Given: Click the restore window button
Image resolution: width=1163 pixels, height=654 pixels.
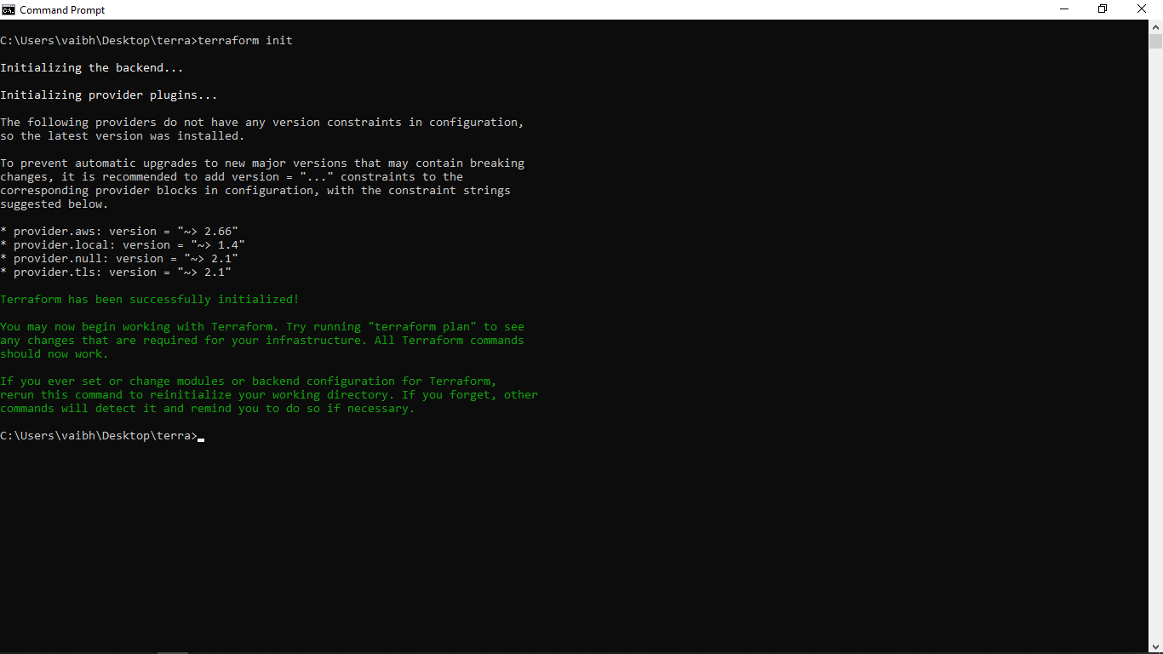Looking at the screenshot, I should coord(1103,9).
